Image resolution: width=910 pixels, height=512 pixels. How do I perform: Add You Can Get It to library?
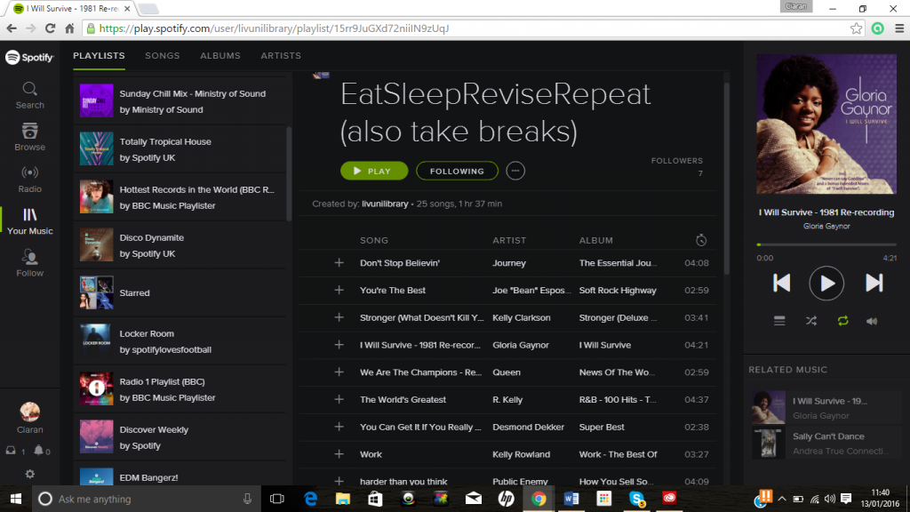coord(339,427)
